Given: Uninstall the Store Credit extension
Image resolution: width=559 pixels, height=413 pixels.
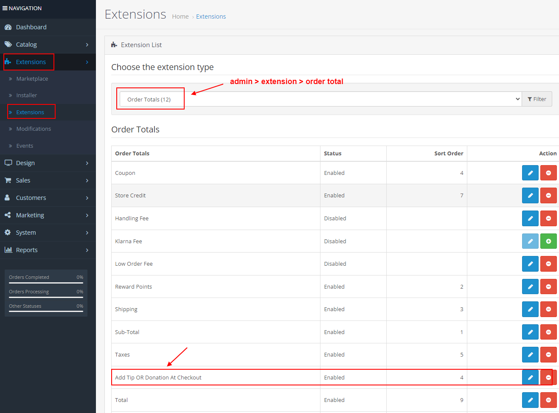Looking at the screenshot, I should tap(548, 196).
